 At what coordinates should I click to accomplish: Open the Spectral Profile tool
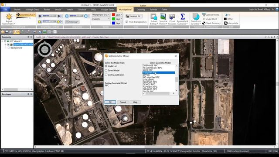point(163,19)
